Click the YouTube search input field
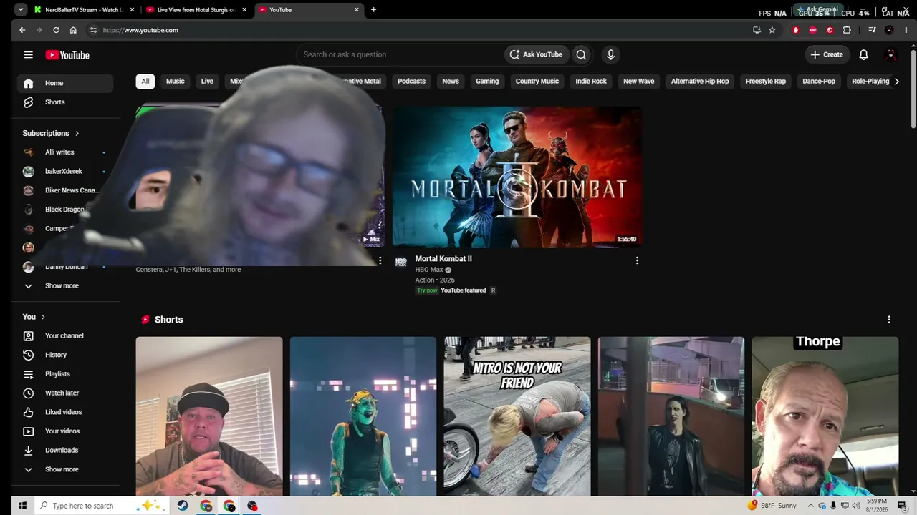 pos(401,54)
